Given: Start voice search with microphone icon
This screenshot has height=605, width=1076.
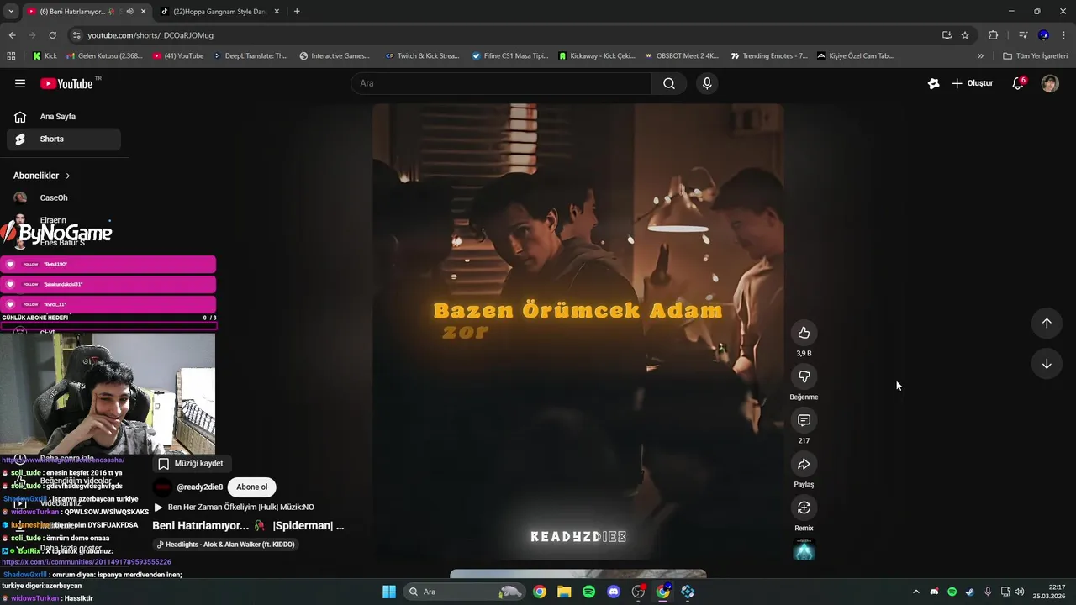Looking at the screenshot, I should pyautogui.click(x=707, y=83).
